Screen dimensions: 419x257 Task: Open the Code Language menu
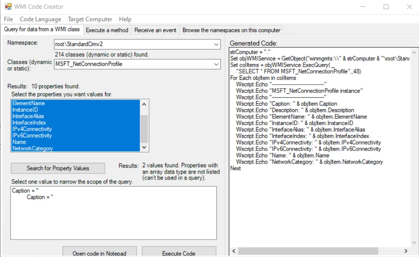coord(41,19)
